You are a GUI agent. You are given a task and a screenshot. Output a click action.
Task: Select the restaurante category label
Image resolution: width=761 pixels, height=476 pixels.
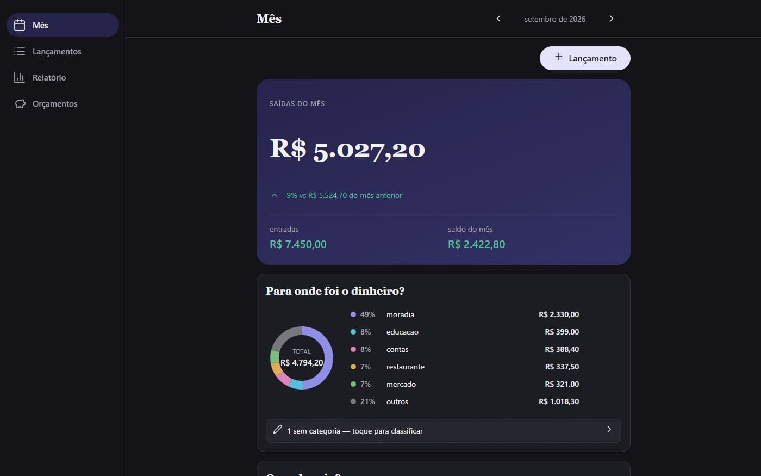(406, 367)
